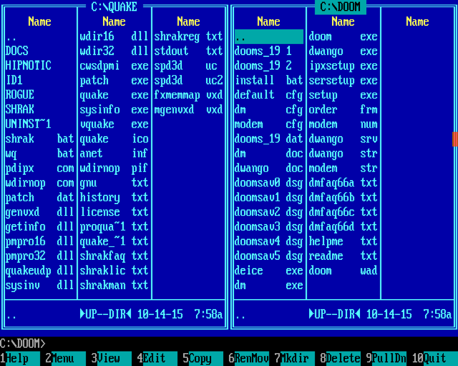Select doomsav0 dsg save file
Image resolution: width=458 pixels, height=366 pixels.
(x=269, y=183)
